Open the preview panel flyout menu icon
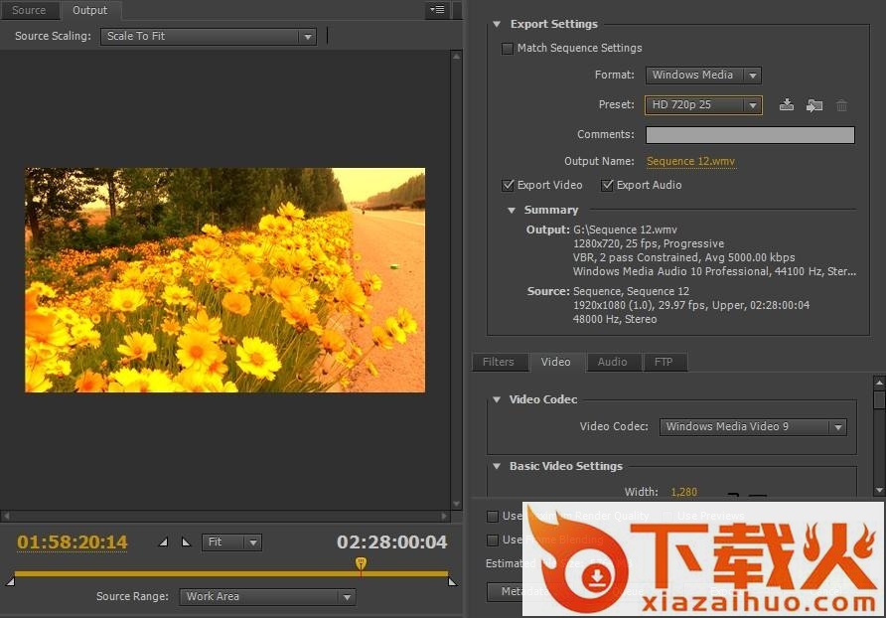This screenshot has height=618, width=886. (437, 10)
